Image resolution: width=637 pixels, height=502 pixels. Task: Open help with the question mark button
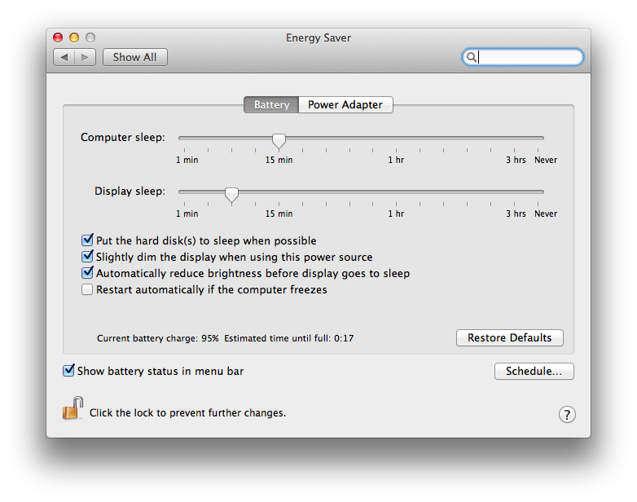[567, 415]
